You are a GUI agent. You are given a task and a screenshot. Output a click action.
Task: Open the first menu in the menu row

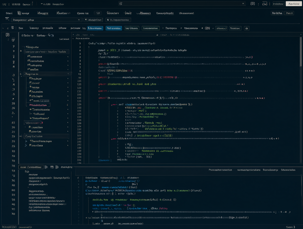click(x=9, y=13)
